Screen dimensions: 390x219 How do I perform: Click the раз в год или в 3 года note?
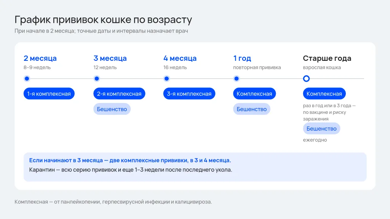coord(329,112)
